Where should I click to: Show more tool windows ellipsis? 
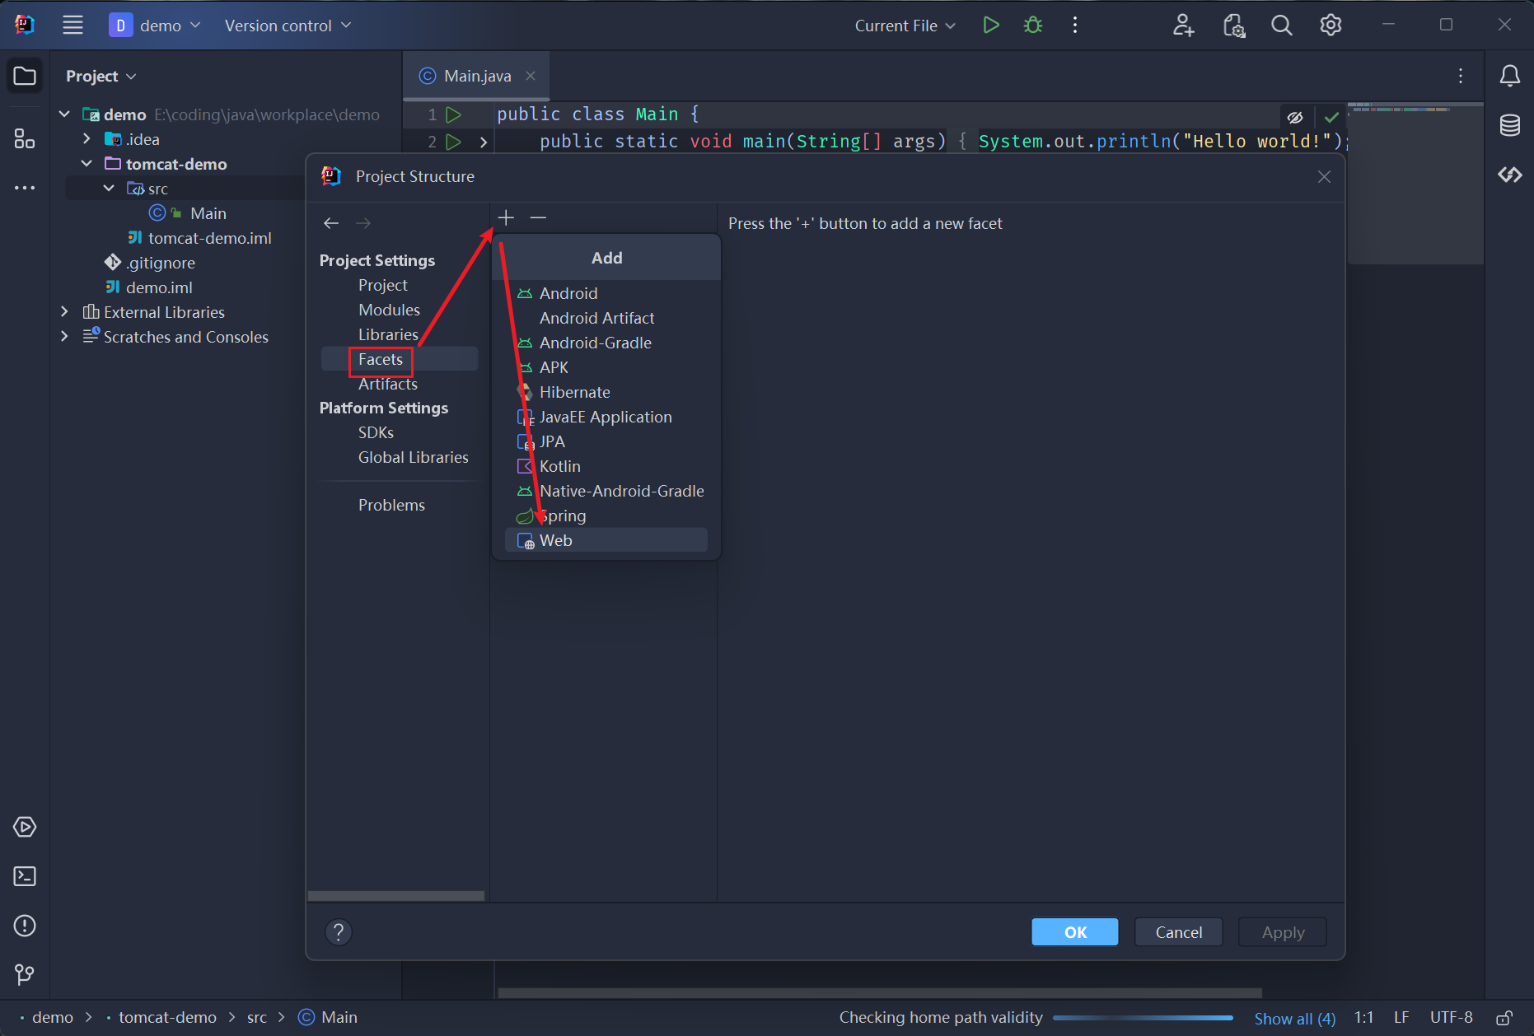pos(25,188)
